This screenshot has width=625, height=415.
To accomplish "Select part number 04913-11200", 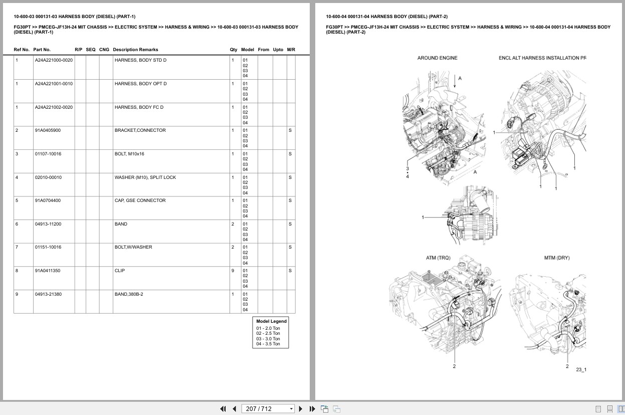I will click(x=48, y=224).
